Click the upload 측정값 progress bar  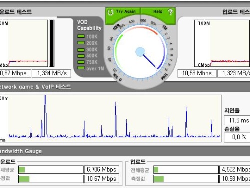tap(186, 179)
